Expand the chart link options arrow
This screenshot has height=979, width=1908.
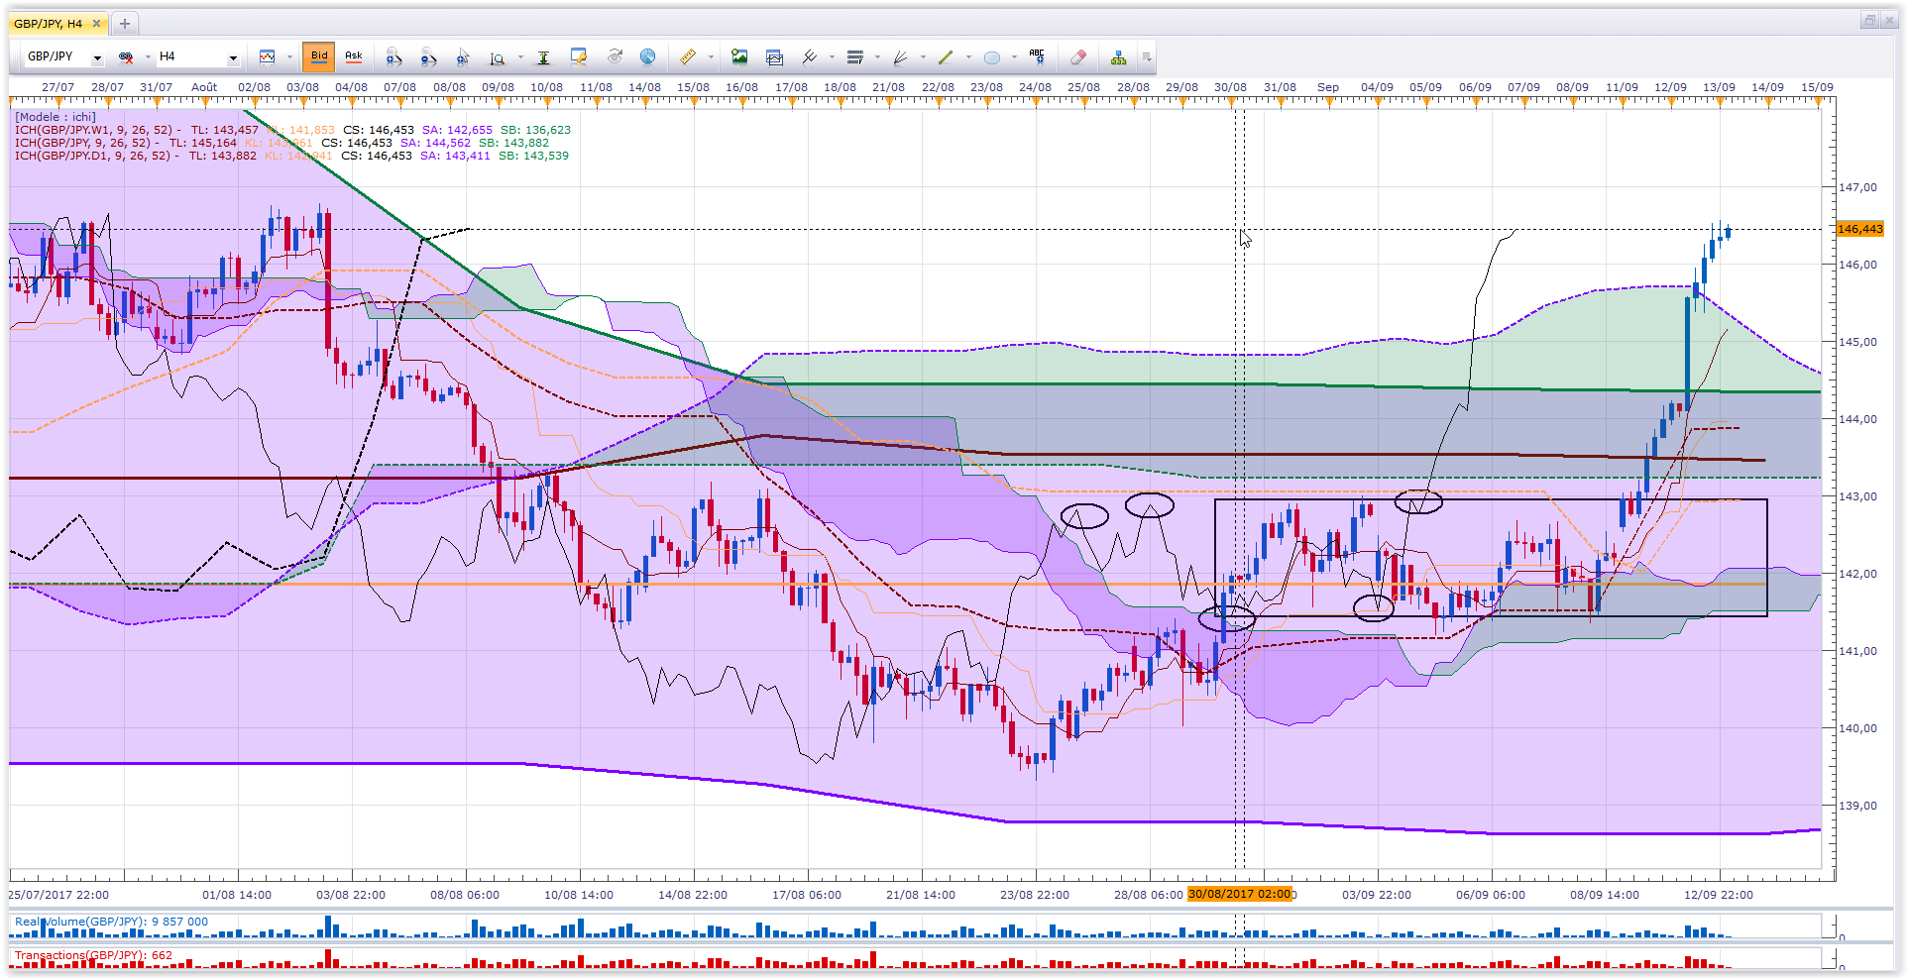tap(148, 57)
